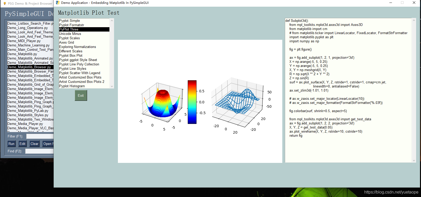Select Pyplot Formatstr entry
This screenshot has height=197, width=421.
84,25
